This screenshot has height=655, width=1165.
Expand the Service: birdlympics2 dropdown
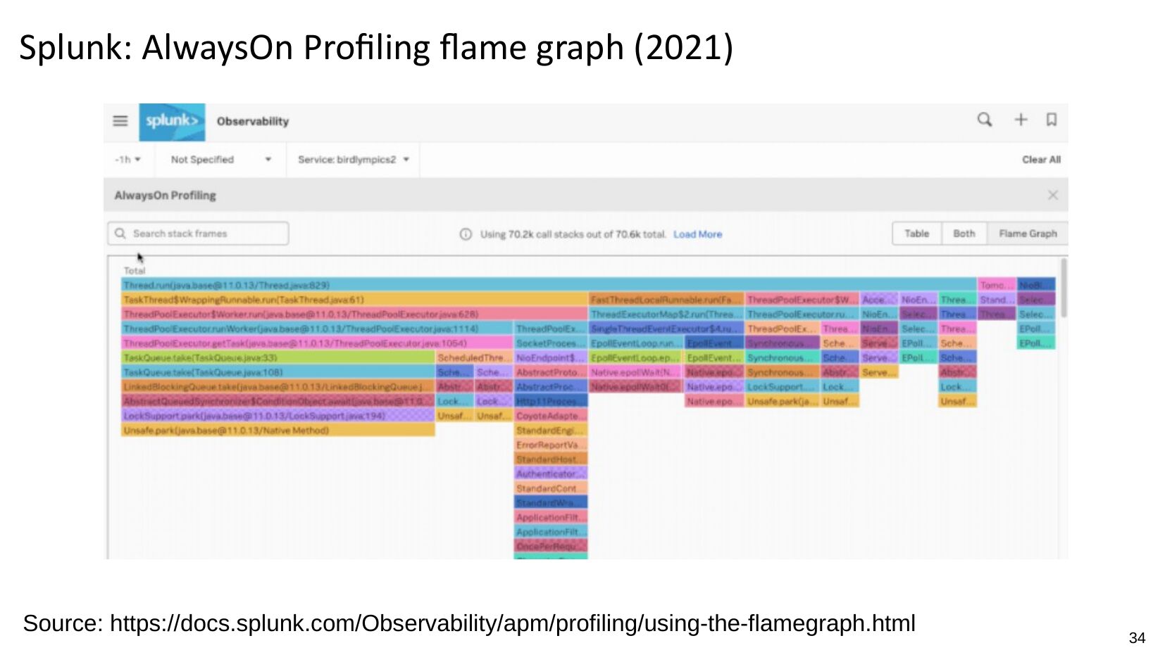(x=353, y=160)
